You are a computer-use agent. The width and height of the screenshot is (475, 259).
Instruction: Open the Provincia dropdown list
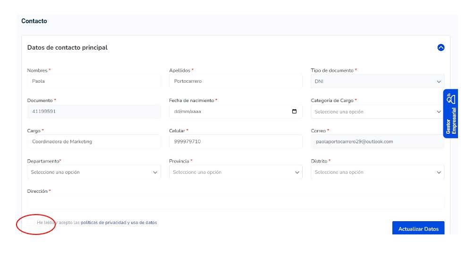point(236,172)
